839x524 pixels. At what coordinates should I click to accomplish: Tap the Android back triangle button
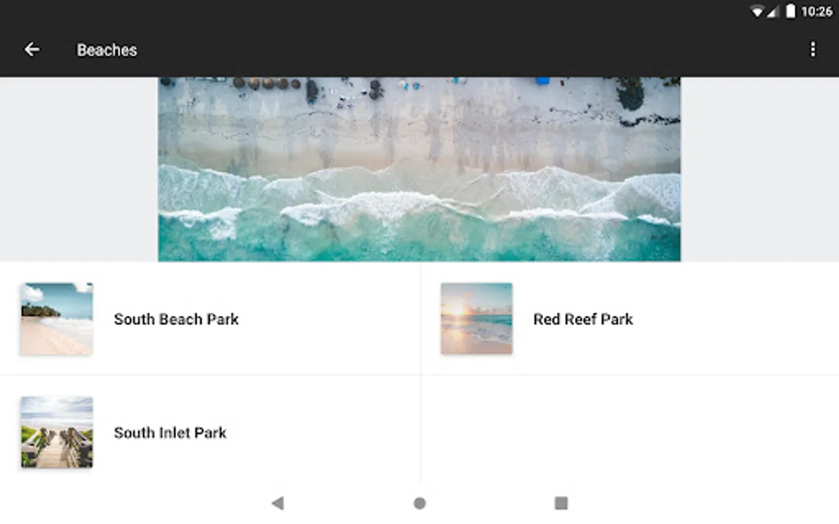tap(278, 503)
